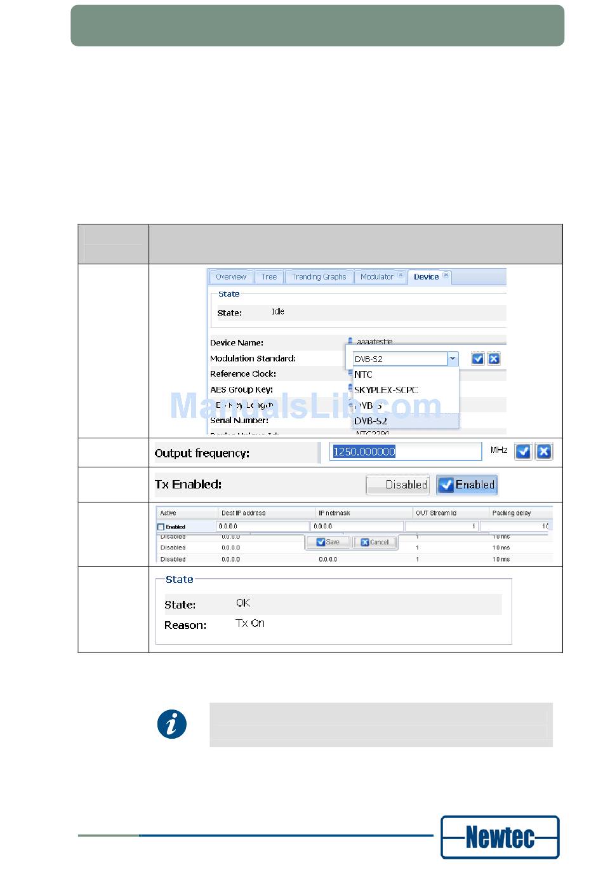
Task: Tick the Enabled checkbox in the Active column
Action: pyautogui.click(x=161, y=527)
